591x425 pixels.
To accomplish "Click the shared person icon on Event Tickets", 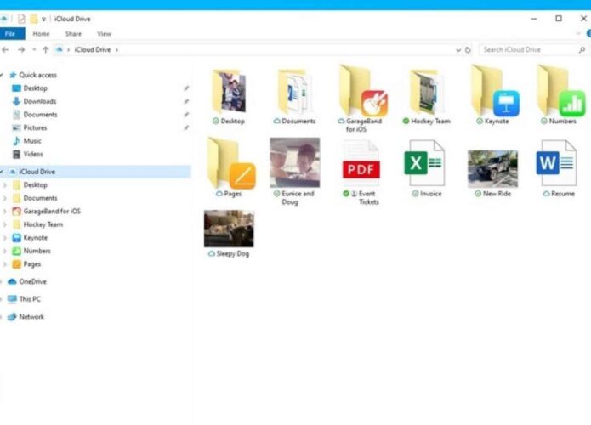I will tap(354, 194).
